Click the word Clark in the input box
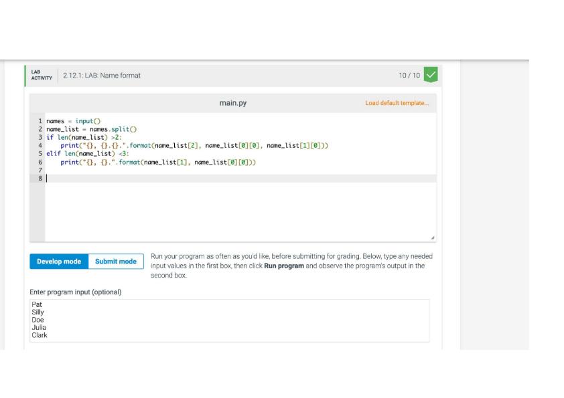Viewport: 564px width, 398px height. 40,335
